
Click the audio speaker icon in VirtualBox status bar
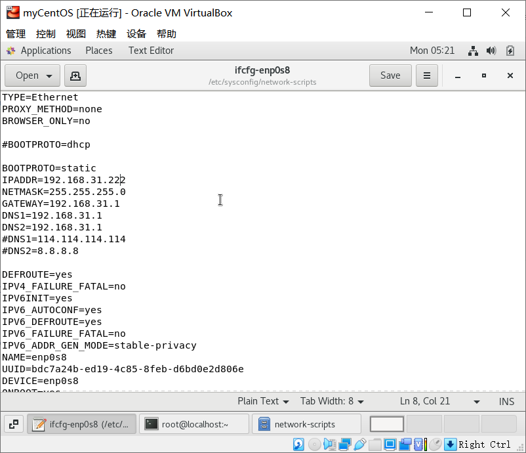pos(331,444)
